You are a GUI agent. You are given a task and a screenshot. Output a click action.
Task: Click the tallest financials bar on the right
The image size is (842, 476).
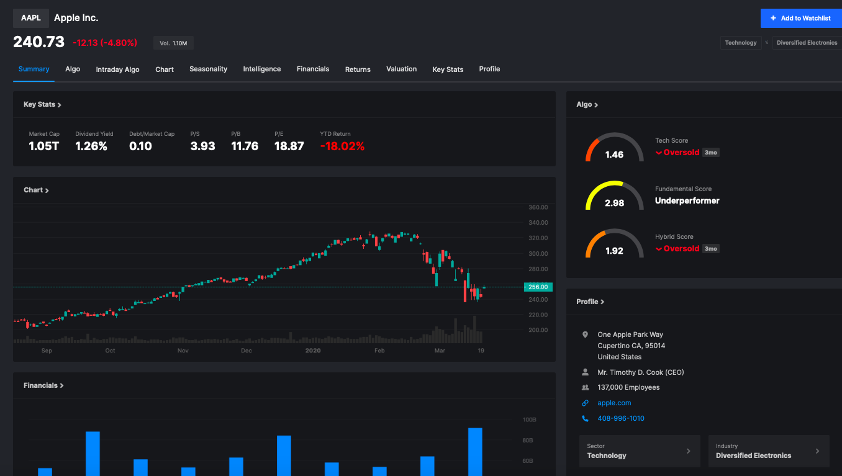(475, 452)
